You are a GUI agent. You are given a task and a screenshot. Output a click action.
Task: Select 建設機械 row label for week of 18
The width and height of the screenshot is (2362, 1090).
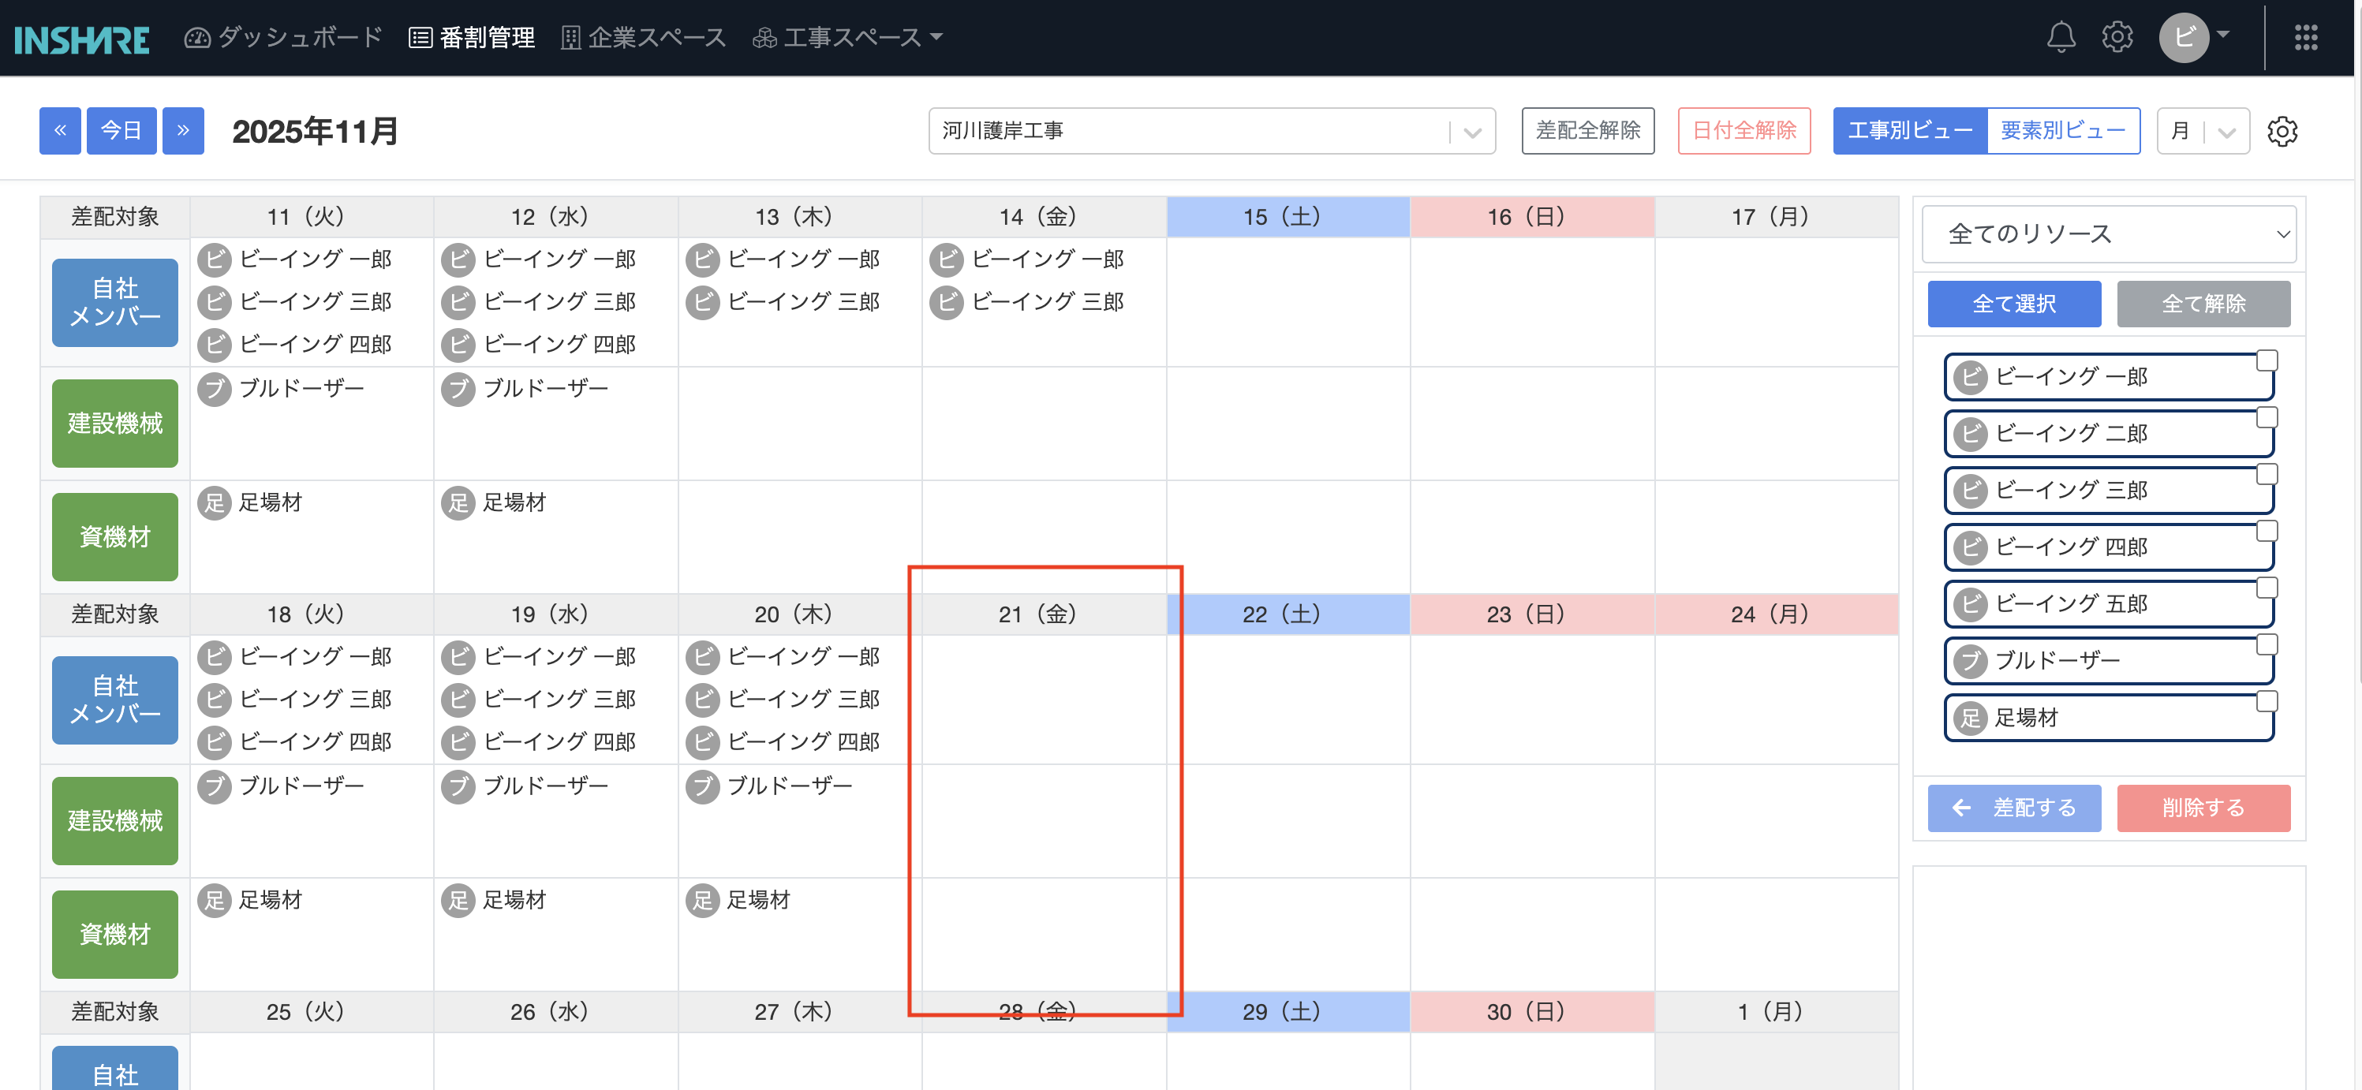[x=114, y=820]
